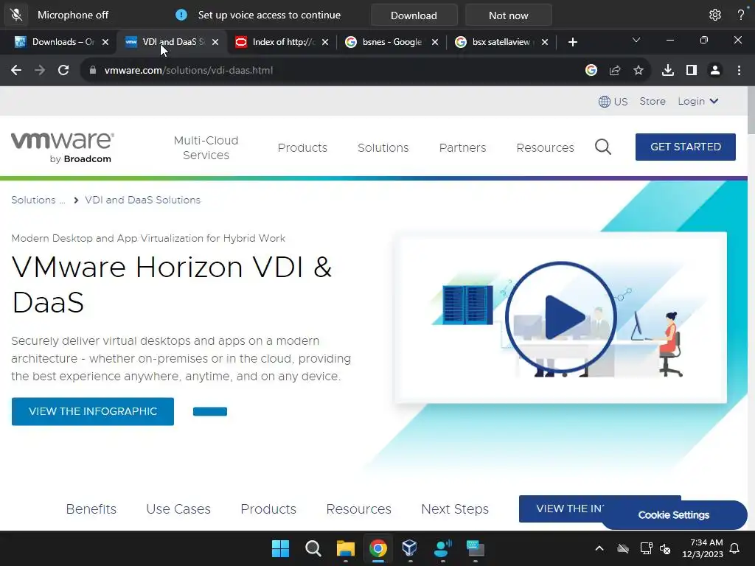Open voice access help question mark

click(740, 15)
